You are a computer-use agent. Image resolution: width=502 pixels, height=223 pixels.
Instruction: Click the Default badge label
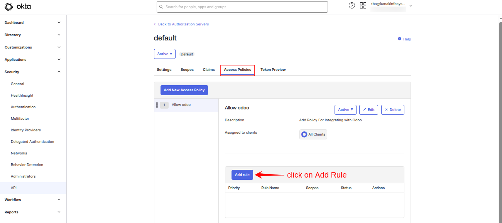[187, 54]
